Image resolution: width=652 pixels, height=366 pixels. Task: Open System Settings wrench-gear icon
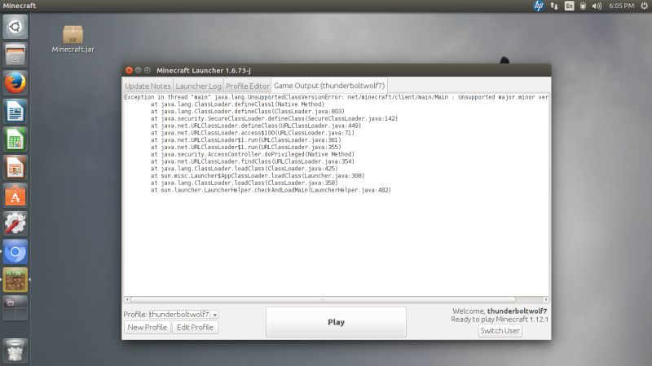click(x=15, y=223)
